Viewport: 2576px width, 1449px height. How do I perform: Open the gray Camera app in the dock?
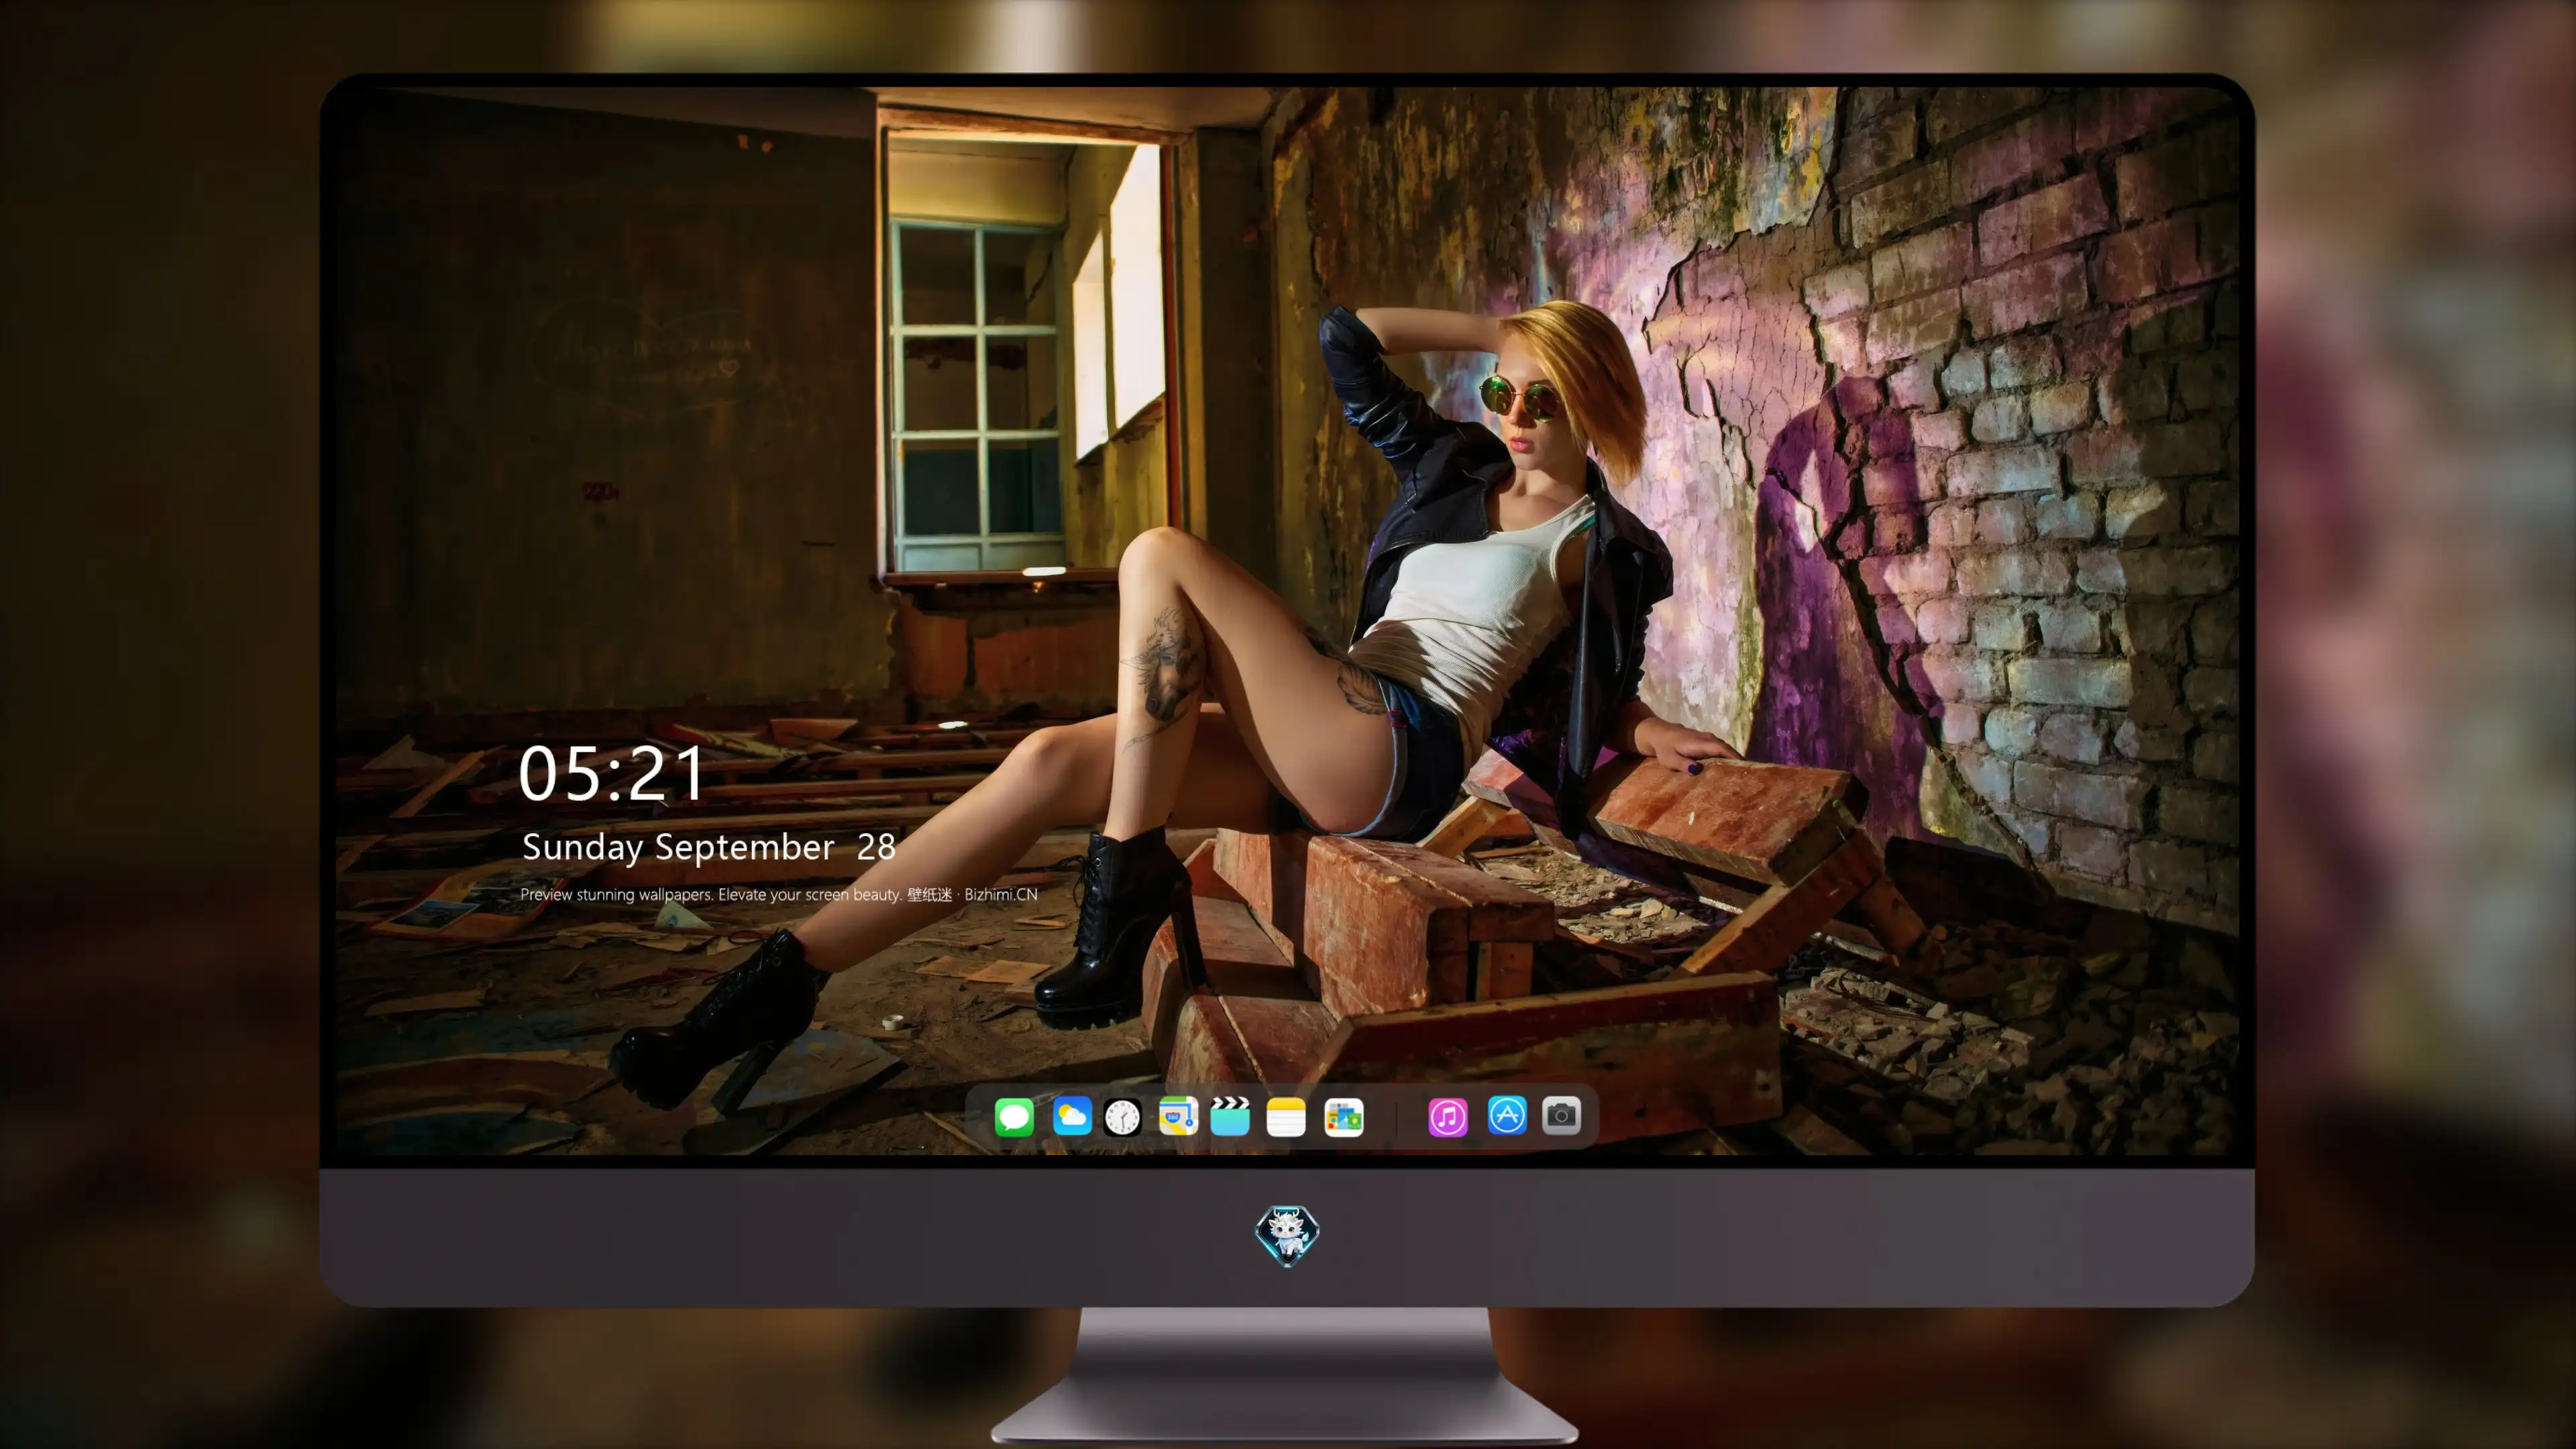1561,1115
